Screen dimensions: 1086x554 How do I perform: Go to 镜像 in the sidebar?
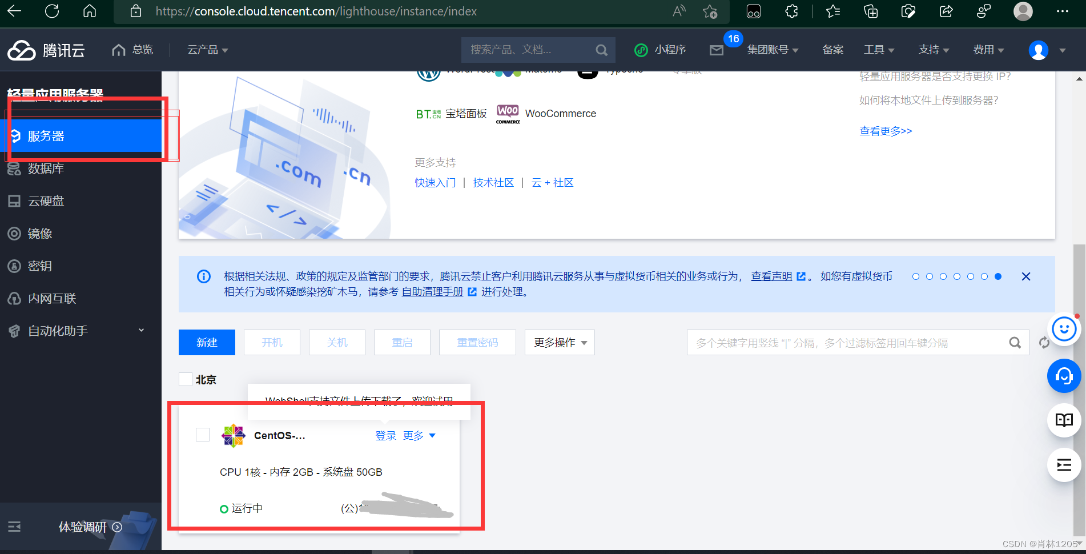(81, 234)
